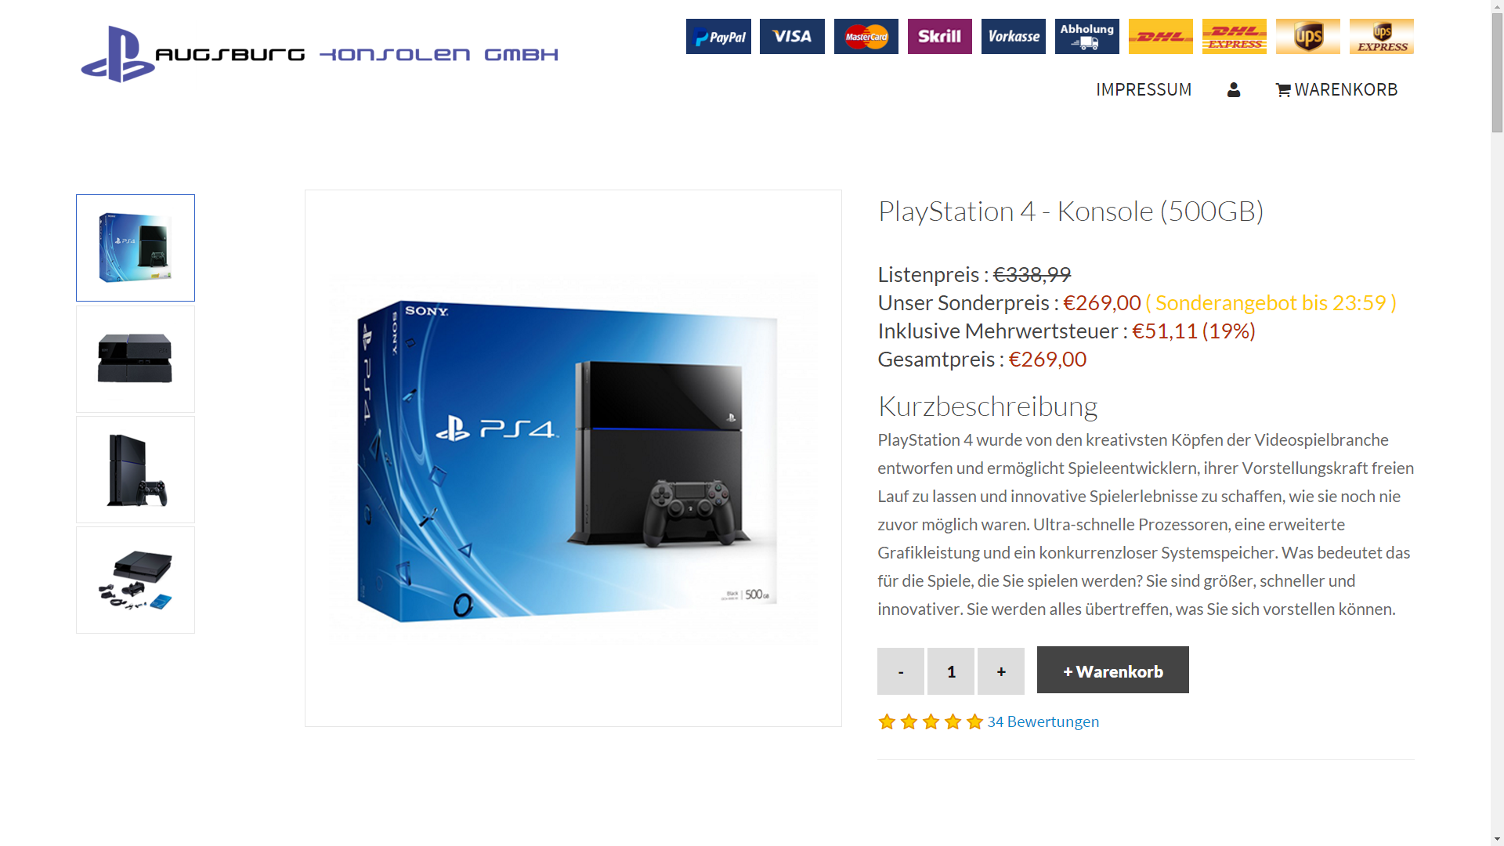Open the Impressum page
Viewport: 1504px width, 846px height.
(x=1144, y=89)
